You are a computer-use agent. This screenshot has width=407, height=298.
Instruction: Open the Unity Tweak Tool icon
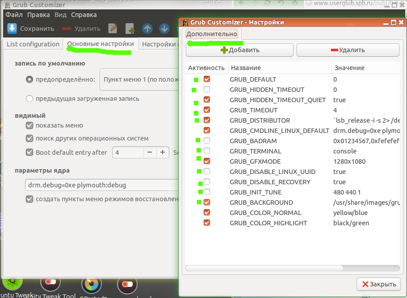tap(50, 283)
